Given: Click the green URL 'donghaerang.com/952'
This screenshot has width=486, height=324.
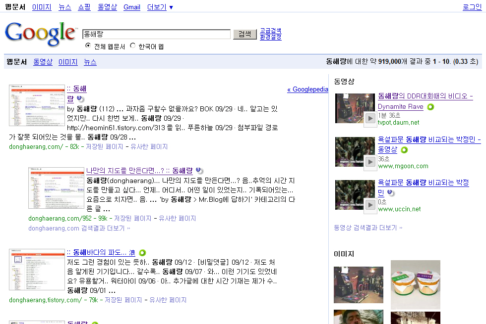Looking at the screenshot, I should pos(60,218).
